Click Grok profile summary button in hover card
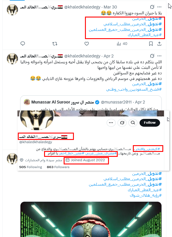Viewport: 172px width, 237px height. [122, 122]
